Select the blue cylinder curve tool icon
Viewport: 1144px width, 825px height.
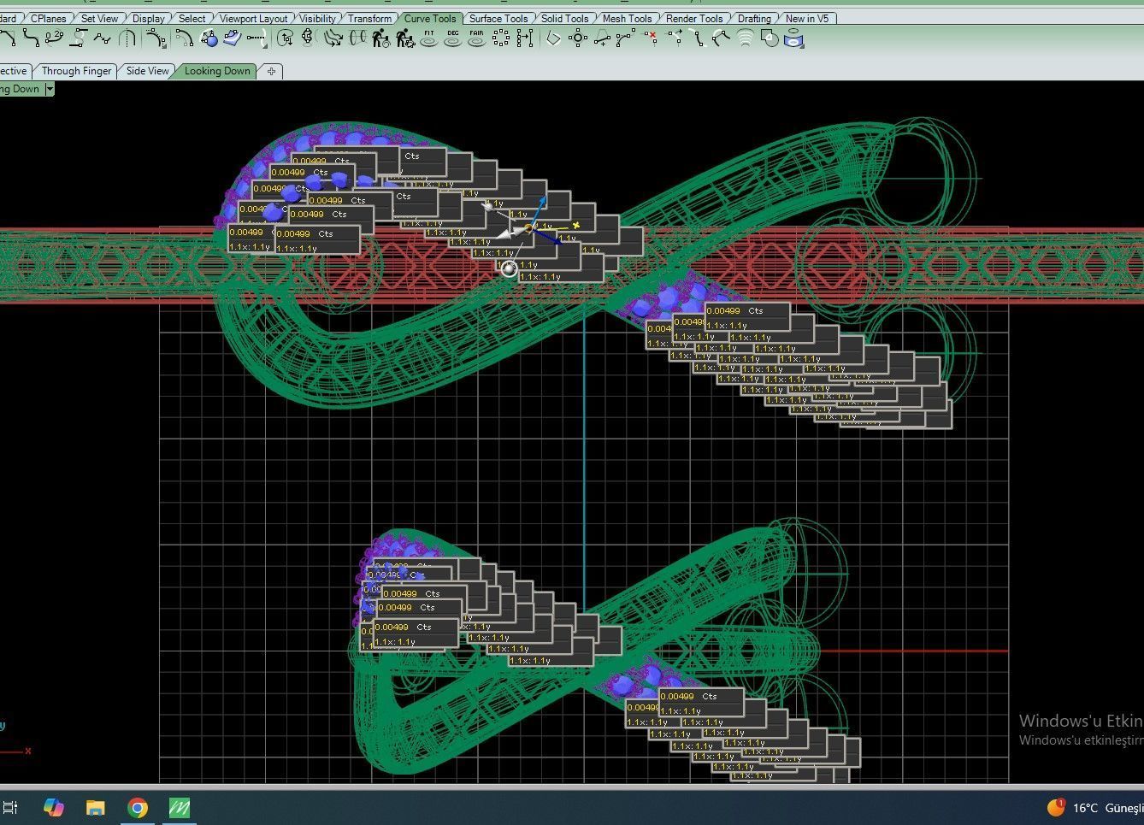[794, 38]
